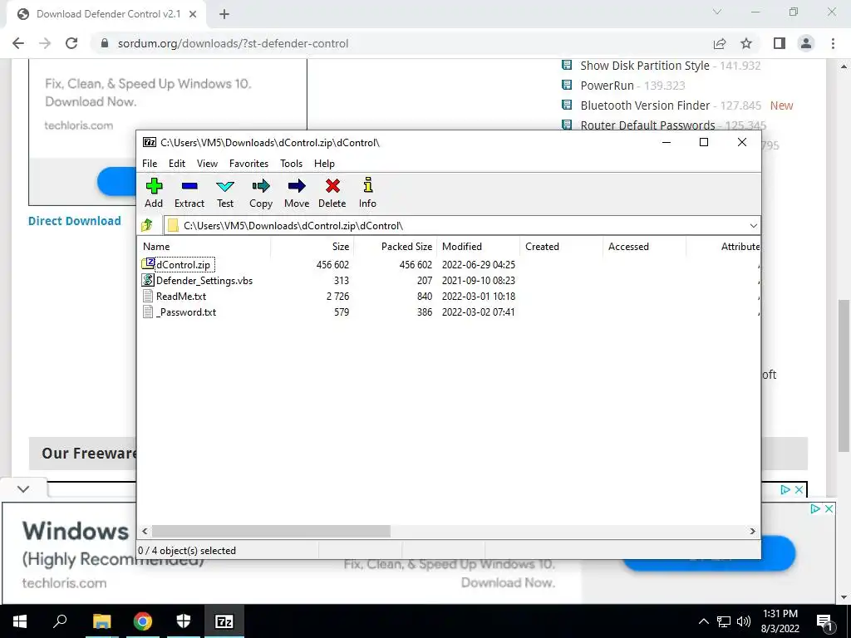Click the Add toolbar icon in 7-Zip
Viewport: 851px width, 638px height.
tap(154, 186)
